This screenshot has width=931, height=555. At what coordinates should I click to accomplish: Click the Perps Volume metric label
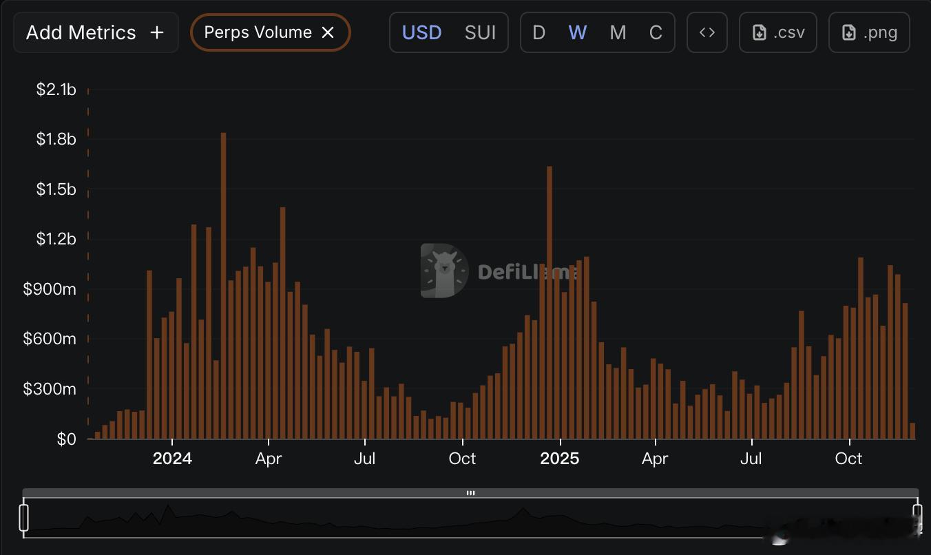click(258, 32)
